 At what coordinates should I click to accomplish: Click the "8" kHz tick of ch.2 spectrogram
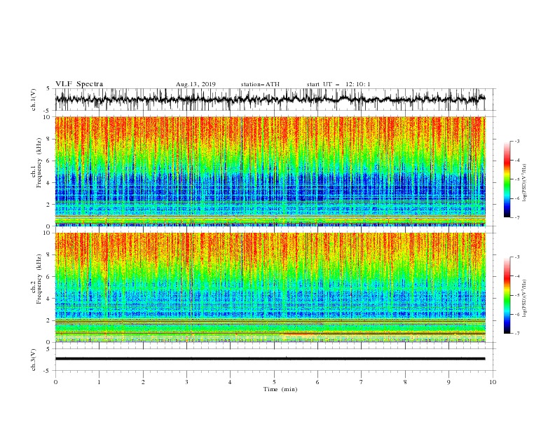49,254
